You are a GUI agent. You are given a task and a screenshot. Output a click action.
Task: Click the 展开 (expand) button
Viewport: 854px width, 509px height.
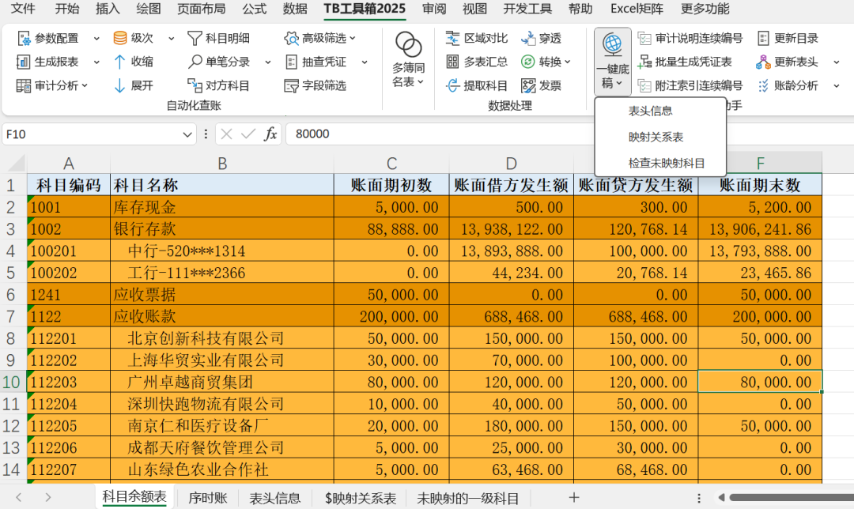click(x=133, y=85)
